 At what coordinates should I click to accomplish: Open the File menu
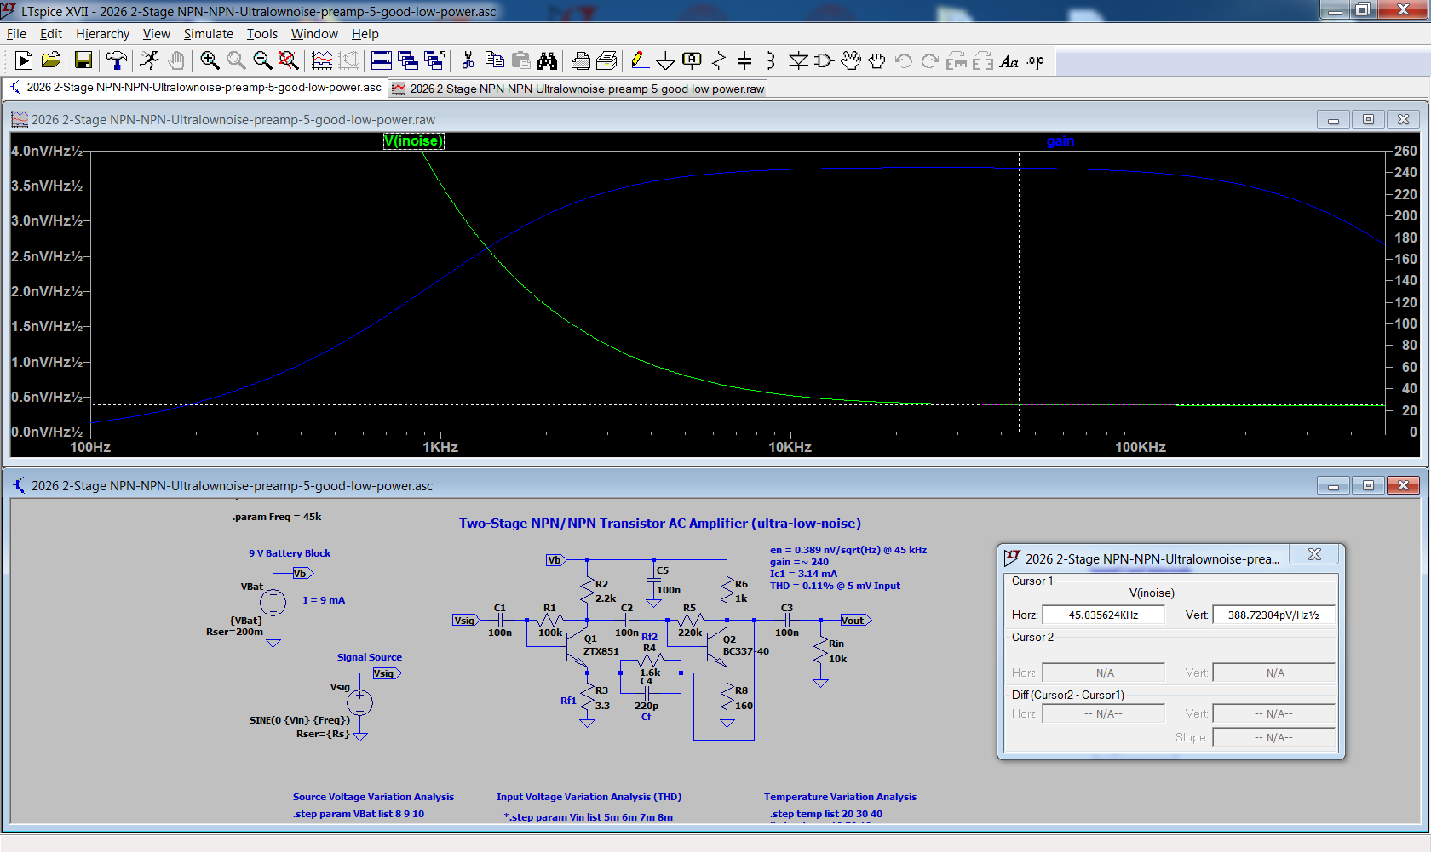tap(16, 34)
